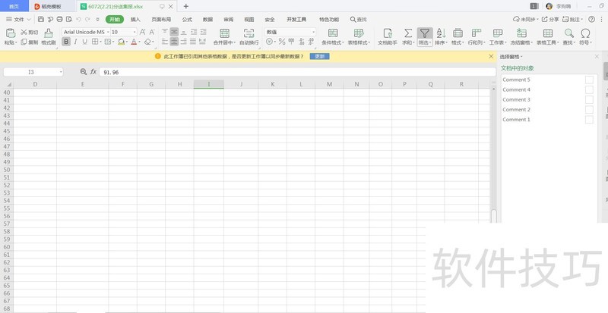Select the Format Painter (格式刷) brush
Screen dimensions: 608x313
click(x=49, y=33)
